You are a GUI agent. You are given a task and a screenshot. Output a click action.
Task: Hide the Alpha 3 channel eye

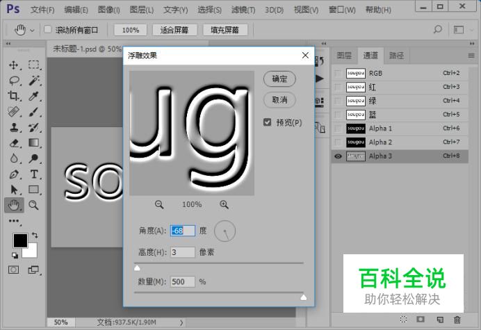pos(338,156)
